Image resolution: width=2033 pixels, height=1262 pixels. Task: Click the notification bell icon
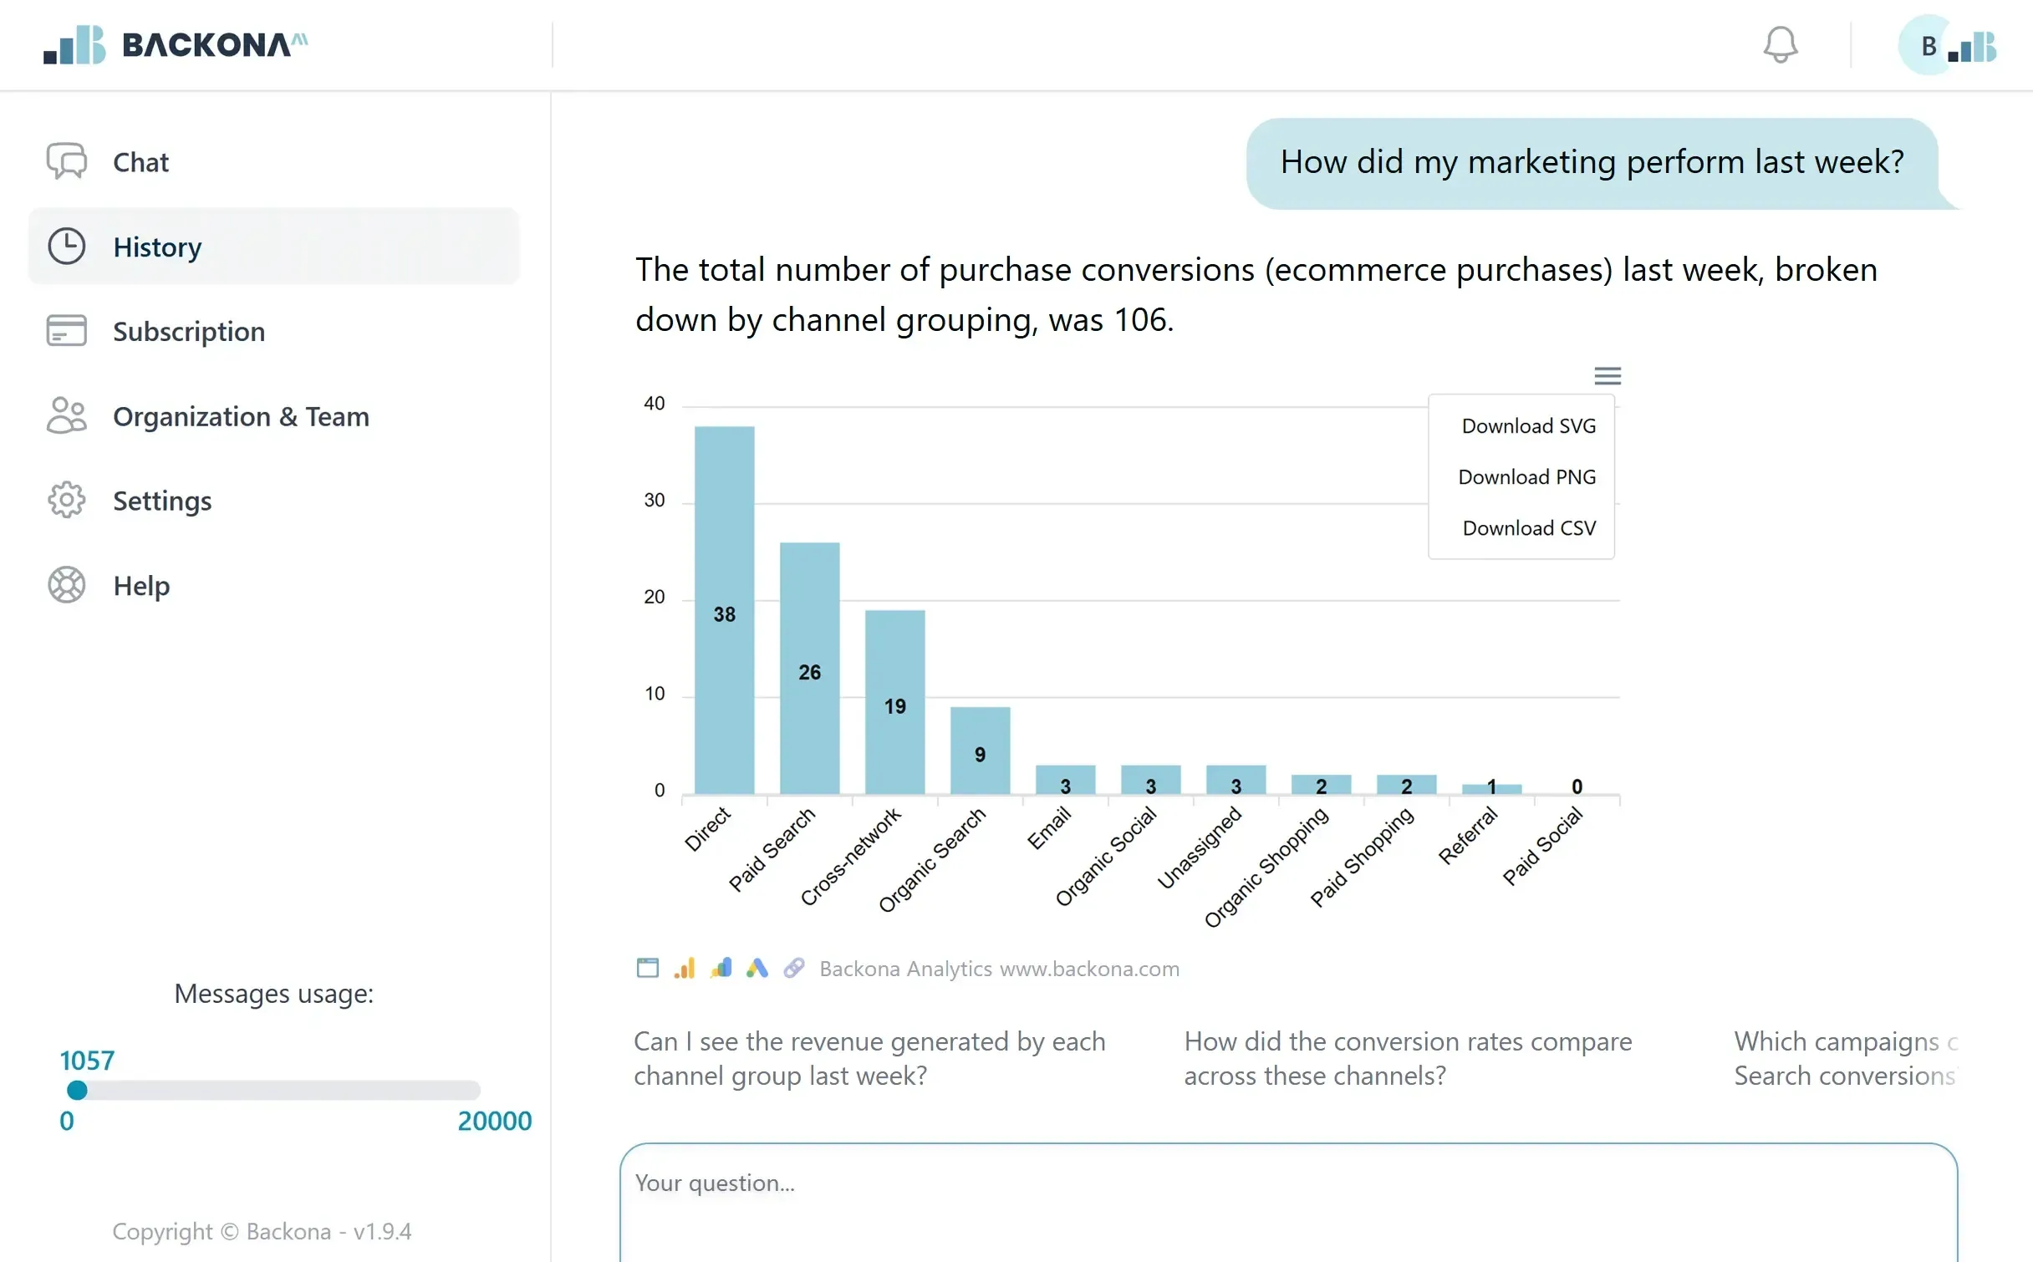tap(1780, 45)
